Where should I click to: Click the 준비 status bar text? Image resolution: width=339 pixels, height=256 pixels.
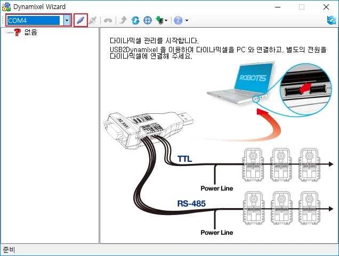click(9, 250)
